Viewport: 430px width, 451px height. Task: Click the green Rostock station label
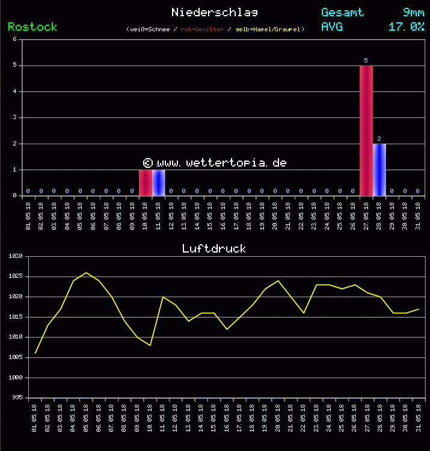(x=32, y=26)
